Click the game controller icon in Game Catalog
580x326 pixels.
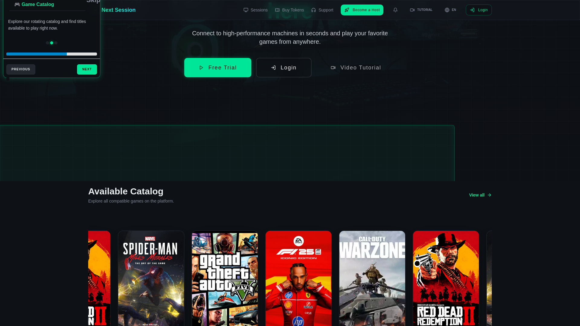17,5
